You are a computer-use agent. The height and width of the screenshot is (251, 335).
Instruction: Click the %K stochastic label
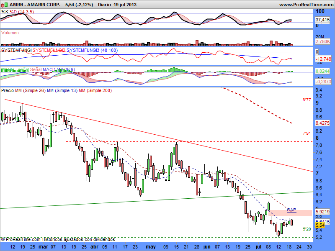tap(5, 12)
